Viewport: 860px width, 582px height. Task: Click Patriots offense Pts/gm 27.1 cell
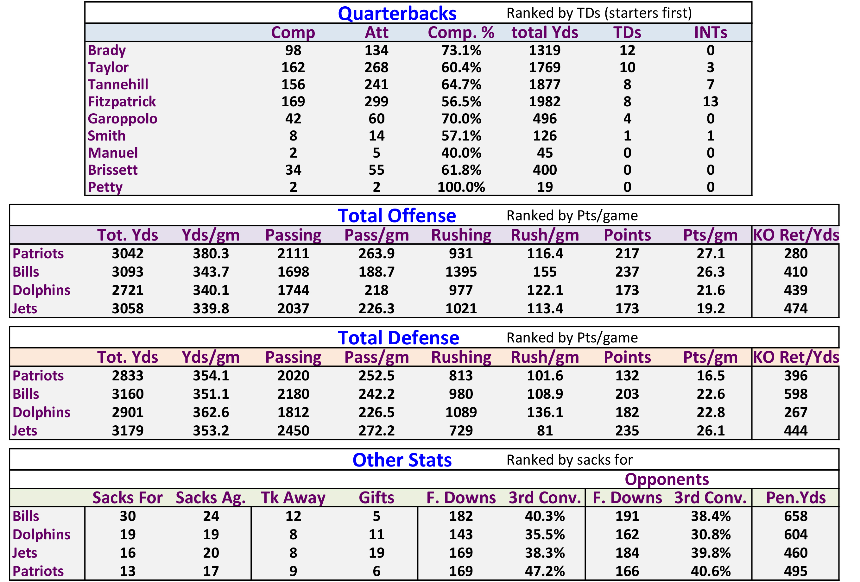tap(710, 253)
